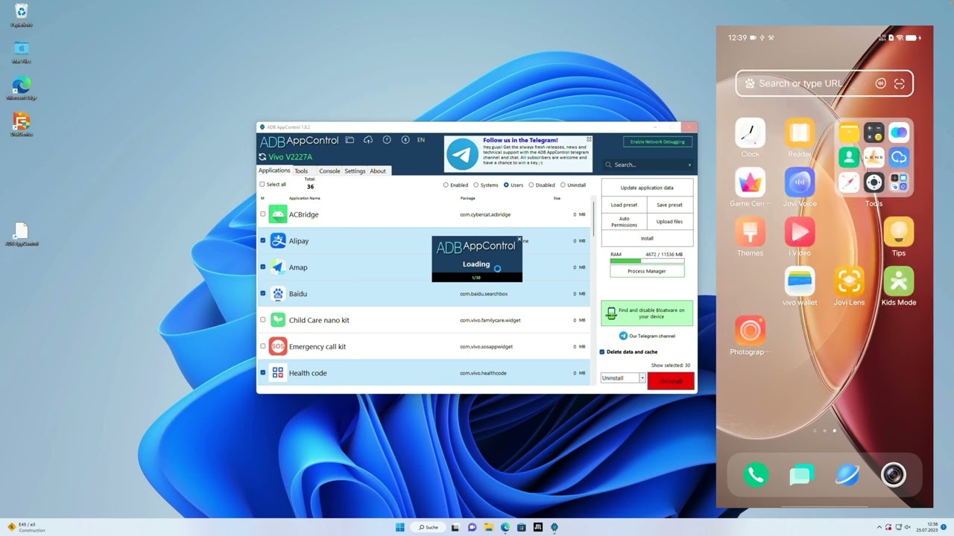Click the RAM usage progress bar
Image resolution: width=954 pixels, height=536 pixels.
(x=647, y=261)
